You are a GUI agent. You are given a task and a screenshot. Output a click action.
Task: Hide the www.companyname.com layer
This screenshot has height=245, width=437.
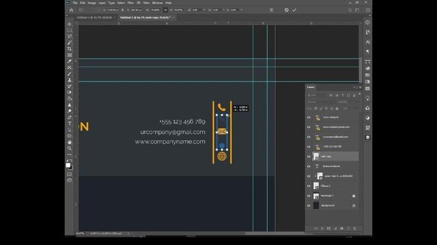[x=309, y=127]
